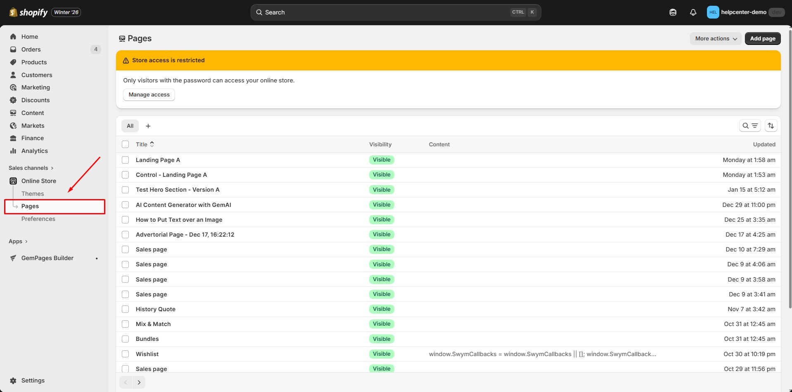Go to next page of results arrow
The height and width of the screenshot is (392, 792).
(139, 383)
